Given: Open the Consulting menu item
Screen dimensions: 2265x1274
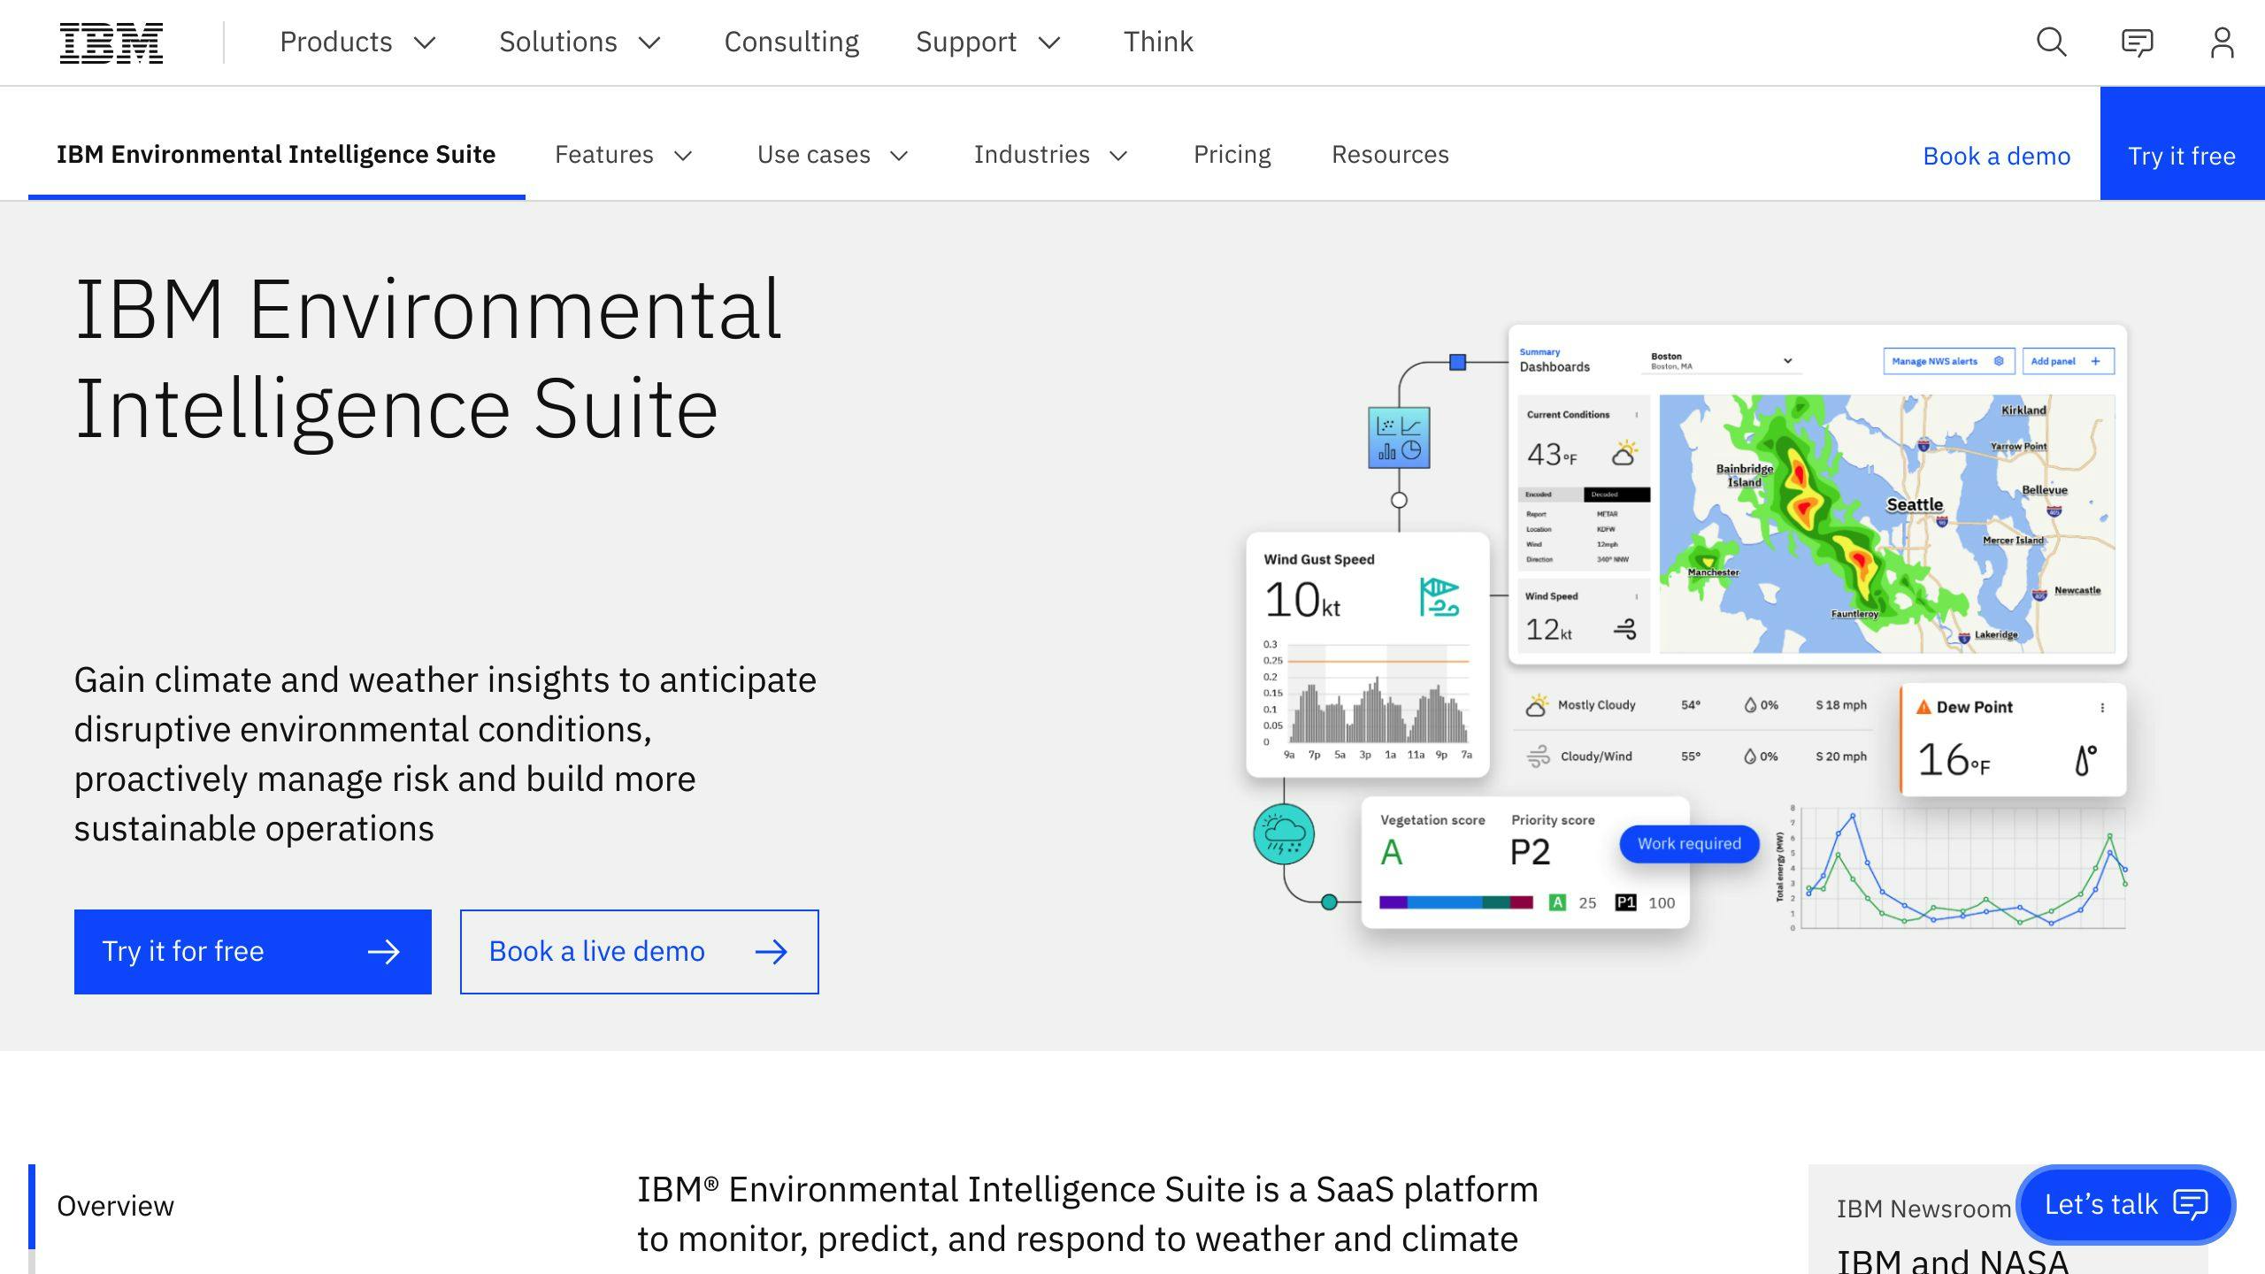Looking at the screenshot, I should (x=791, y=42).
